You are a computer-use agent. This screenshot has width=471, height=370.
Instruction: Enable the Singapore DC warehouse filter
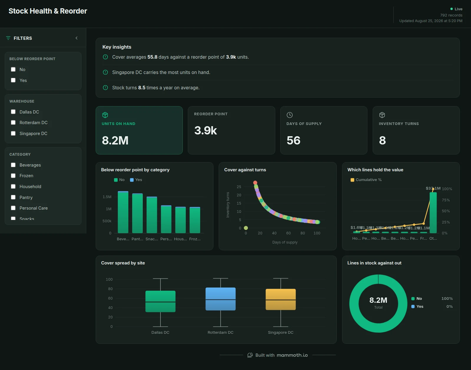pyautogui.click(x=13, y=133)
